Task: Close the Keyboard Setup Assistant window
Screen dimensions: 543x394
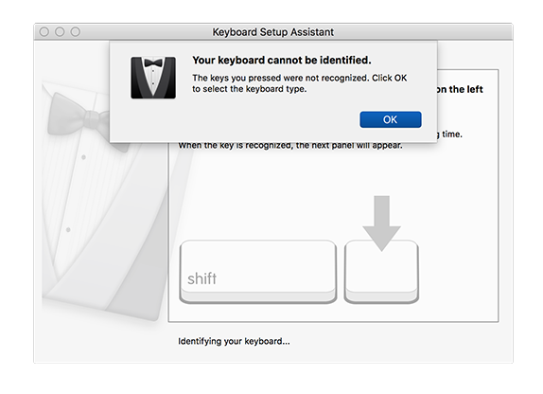Action: 44,32
